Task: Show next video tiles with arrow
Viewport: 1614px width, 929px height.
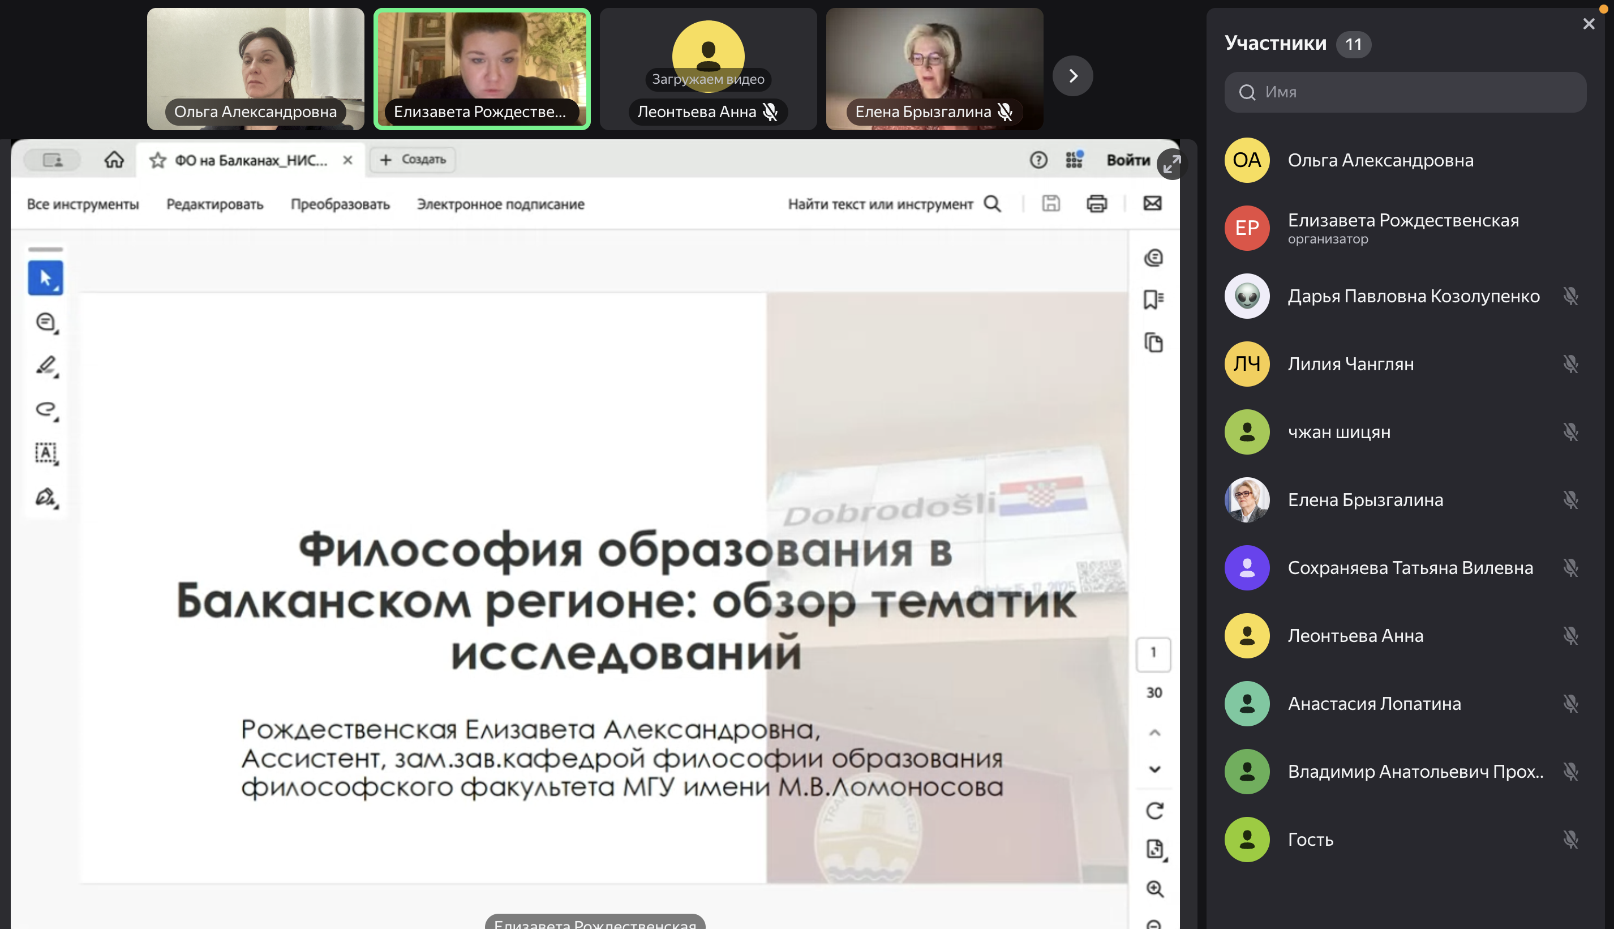Action: coord(1072,76)
